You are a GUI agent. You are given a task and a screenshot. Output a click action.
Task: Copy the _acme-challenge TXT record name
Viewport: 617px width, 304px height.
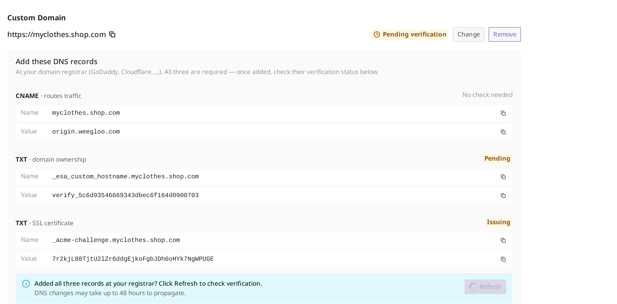point(503,240)
